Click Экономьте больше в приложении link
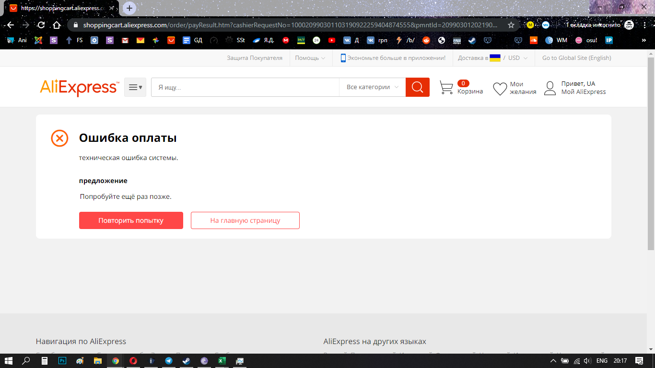This screenshot has width=655, height=368. coord(393,58)
